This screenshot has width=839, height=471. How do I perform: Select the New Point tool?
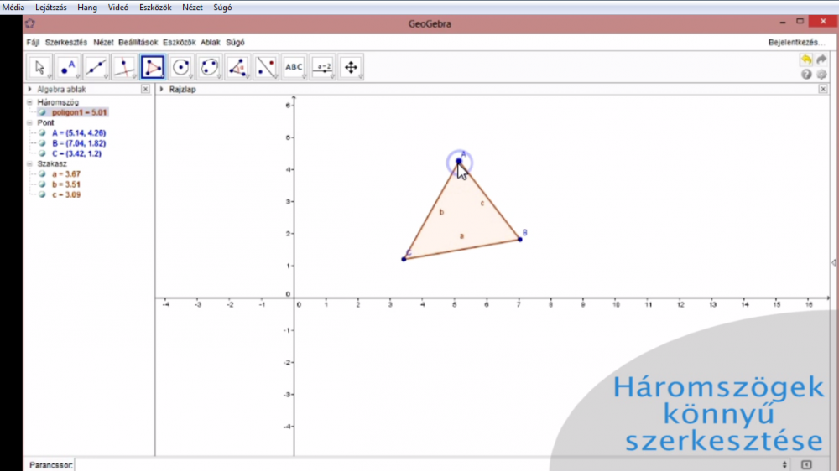click(x=68, y=67)
